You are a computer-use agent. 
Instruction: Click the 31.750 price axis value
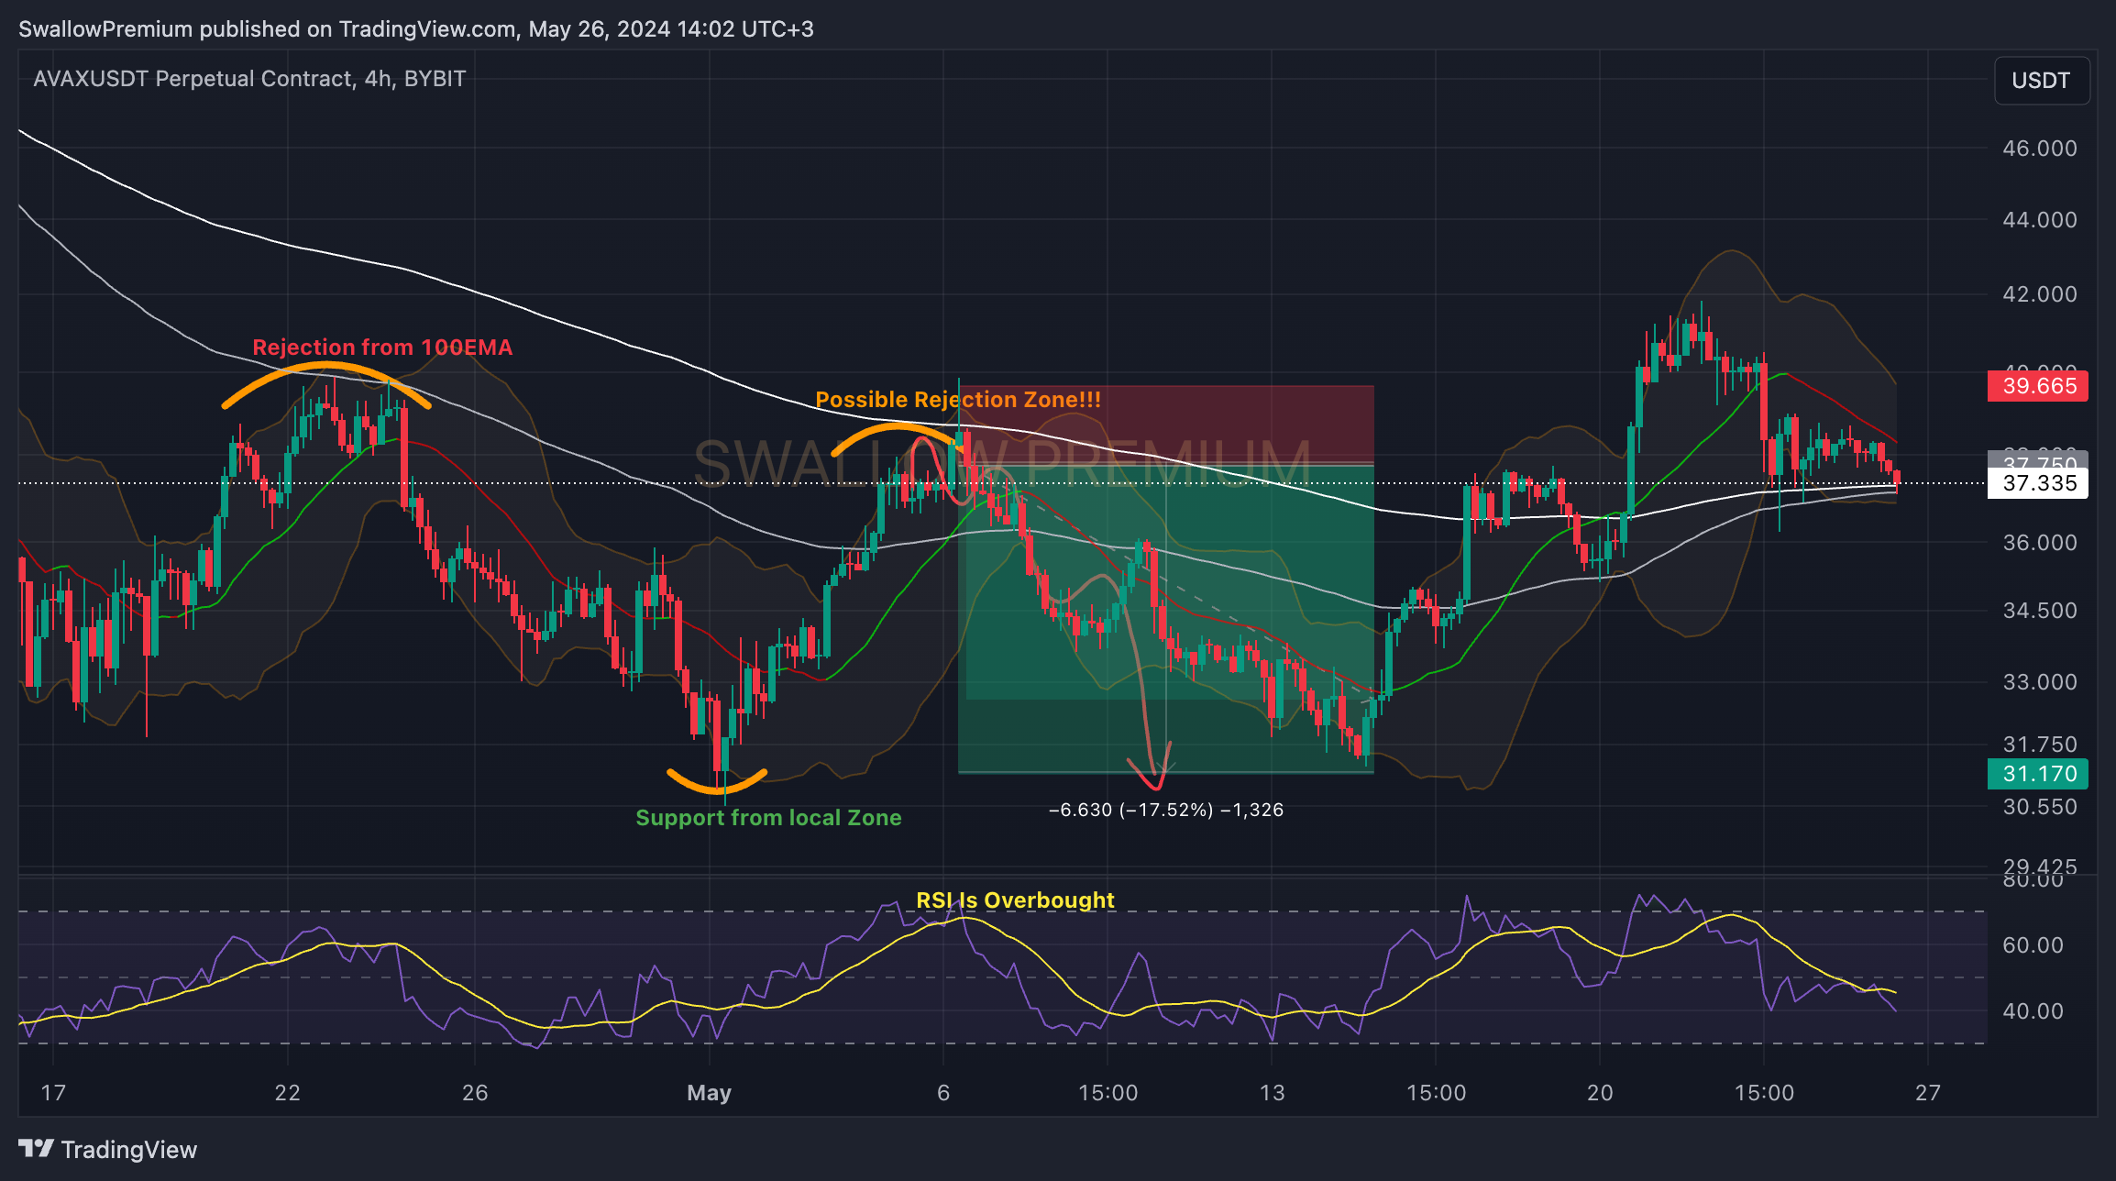(x=2040, y=745)
